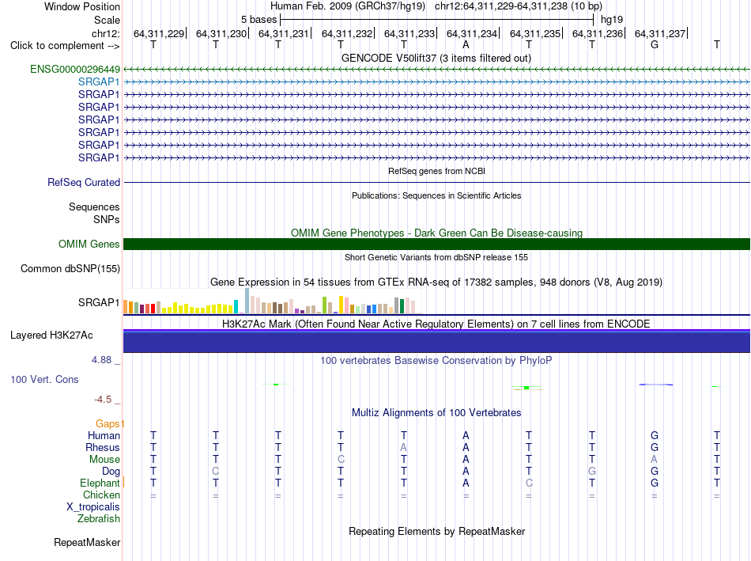751x561 pixels.
Task: Click the G base in the Rhesus row
Action: pos(655,447)
